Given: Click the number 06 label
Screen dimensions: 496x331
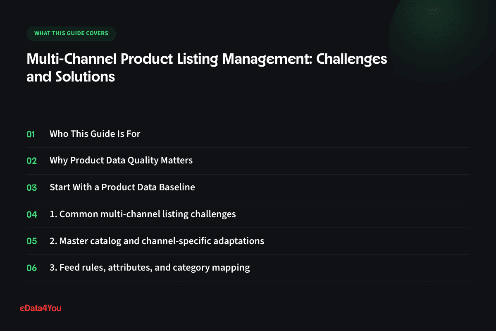Looking at the screenshot, I should tap(32, 268).
